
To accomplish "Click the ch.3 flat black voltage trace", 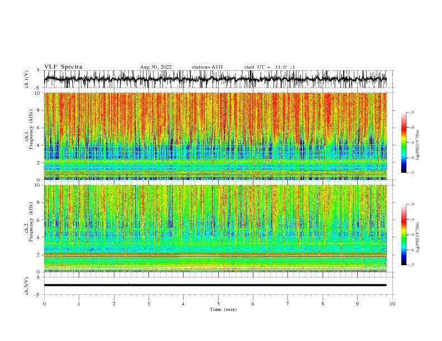I will tap(215, 285).
